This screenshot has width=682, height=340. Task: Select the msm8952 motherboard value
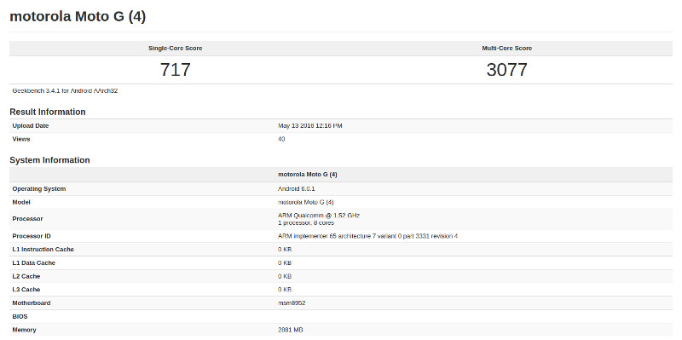point(292,303)
